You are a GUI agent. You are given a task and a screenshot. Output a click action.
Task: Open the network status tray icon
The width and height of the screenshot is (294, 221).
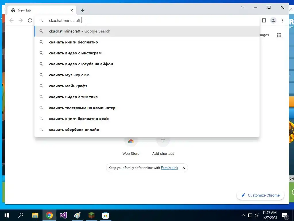point(250,215)
